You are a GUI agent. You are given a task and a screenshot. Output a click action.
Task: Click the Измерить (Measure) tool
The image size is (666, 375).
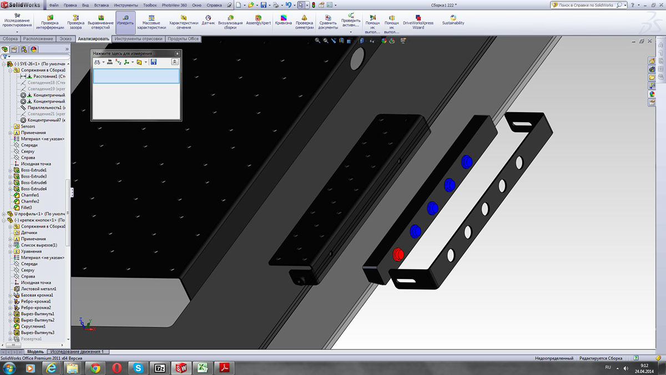click(125, 22)
